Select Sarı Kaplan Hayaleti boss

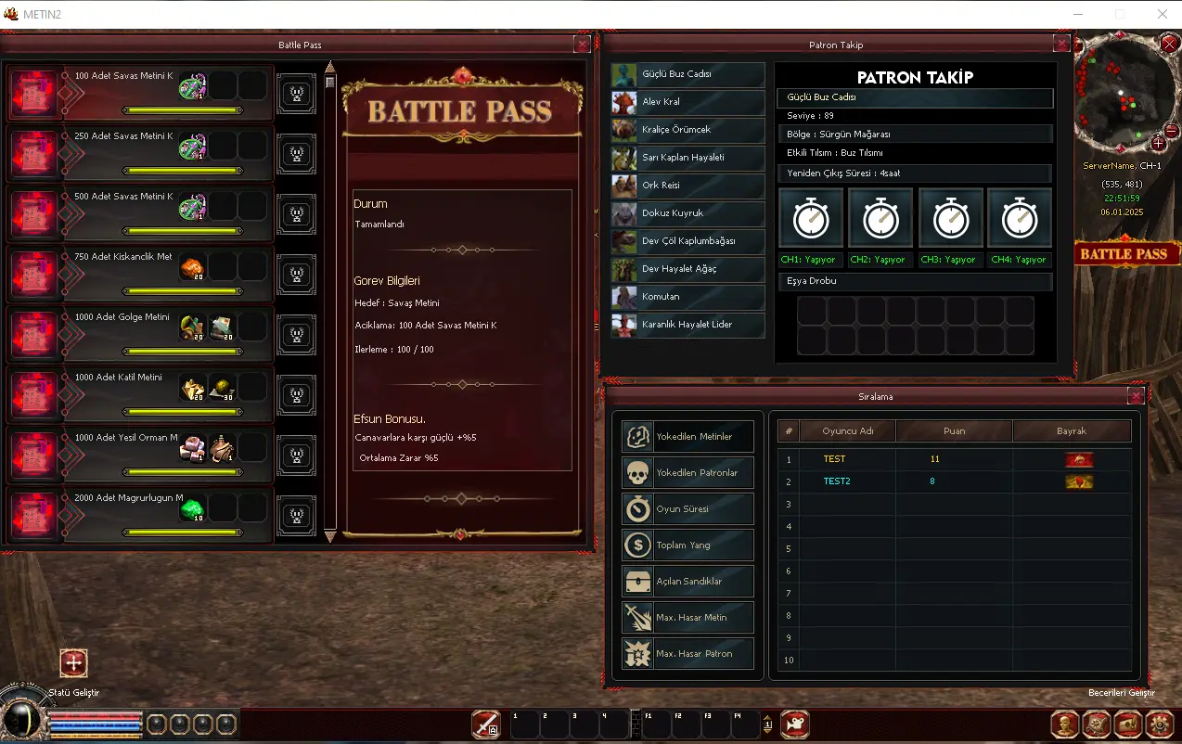(687, 158)
